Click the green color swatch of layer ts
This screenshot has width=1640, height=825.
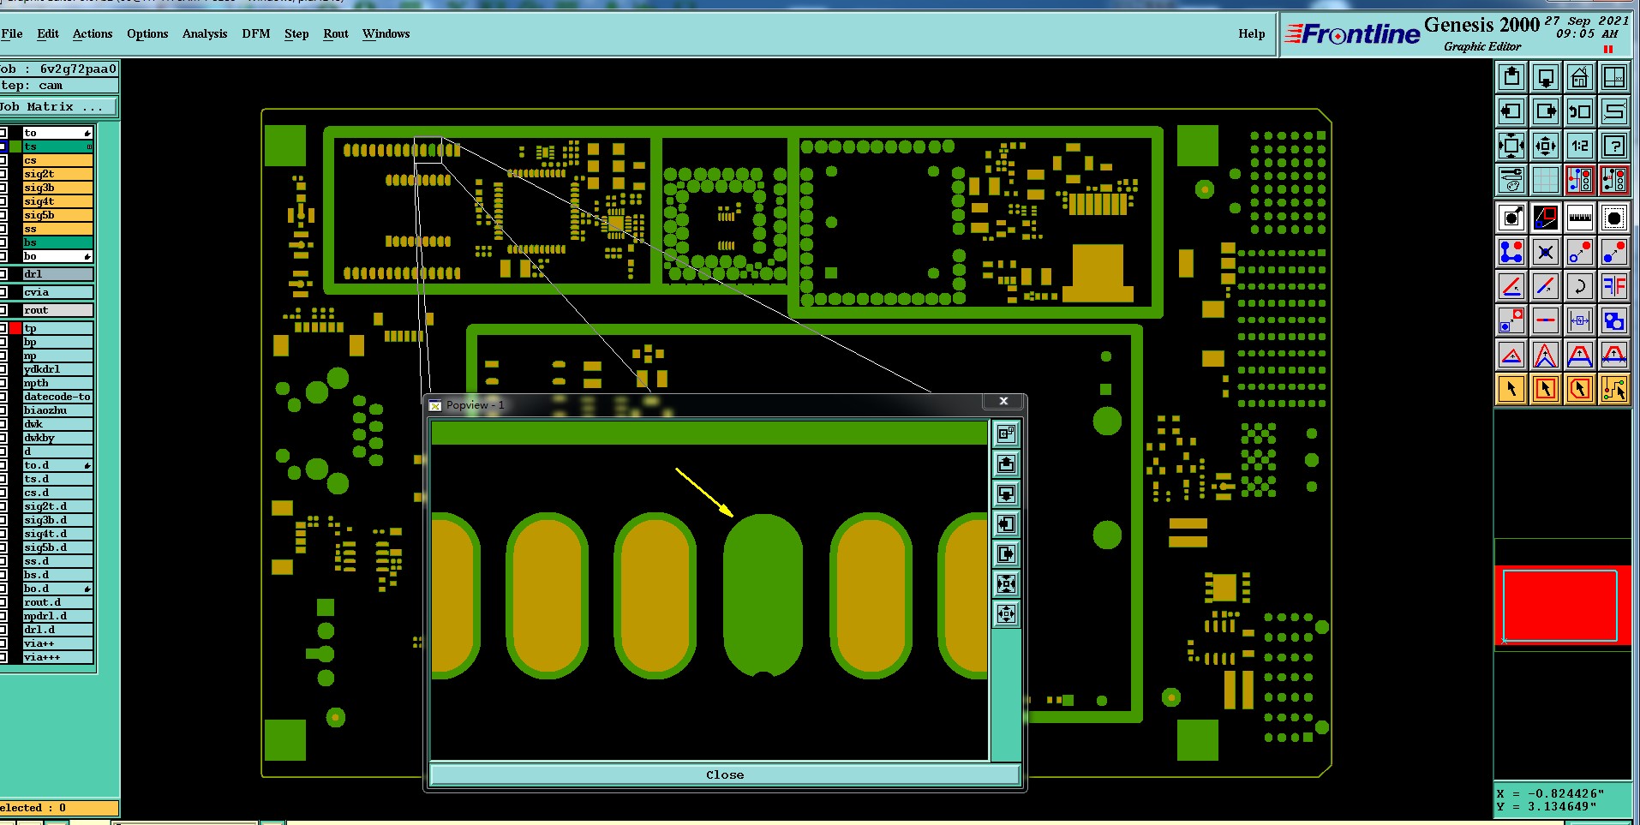point(15,146)
